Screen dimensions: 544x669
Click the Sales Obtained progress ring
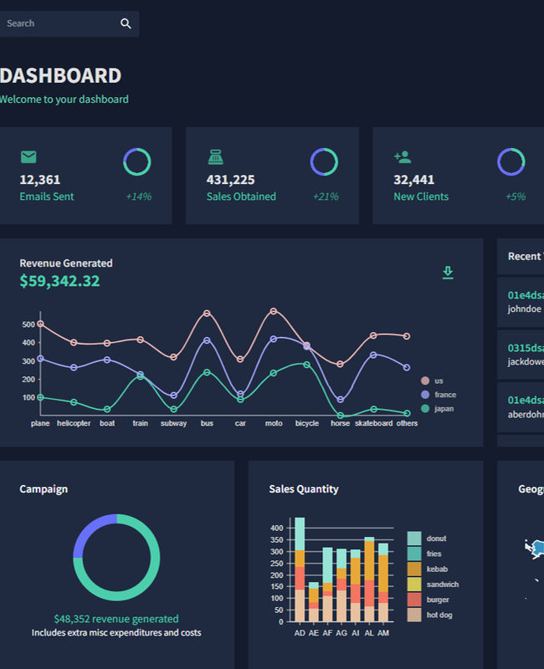(x=324, y=161)
